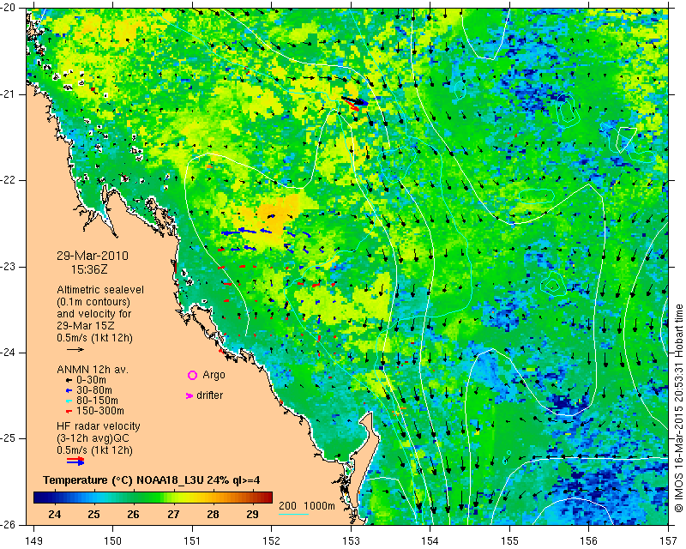Click the large blue-black HF radar arrow near -21
The height and width of the screenshot is (549, 686).
pyautogui.click(x=355, y=101)
